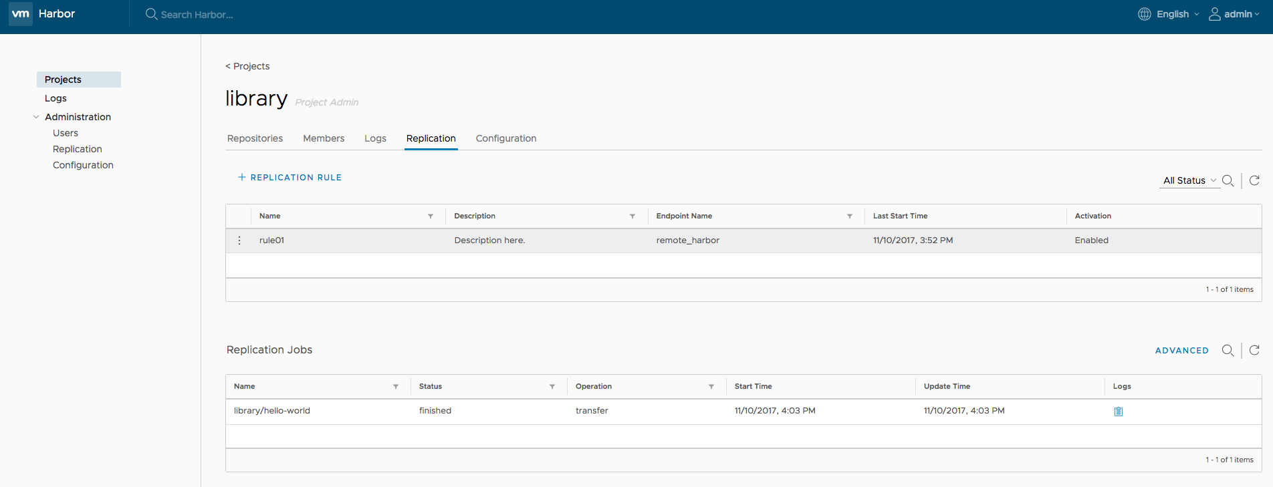Click the Harbor title in header
This screenshot has width=1273, height=487.
tap(57, 13)
